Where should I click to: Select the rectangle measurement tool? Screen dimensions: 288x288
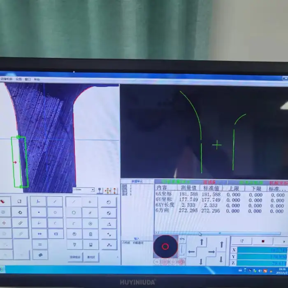[56, 234]
